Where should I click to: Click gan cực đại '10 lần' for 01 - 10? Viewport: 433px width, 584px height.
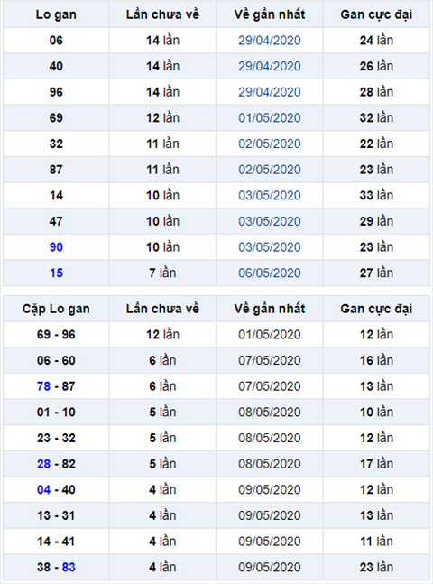tap(376, 413)
